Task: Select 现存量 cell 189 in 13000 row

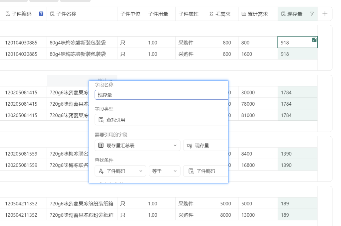Action: [297, 215]
